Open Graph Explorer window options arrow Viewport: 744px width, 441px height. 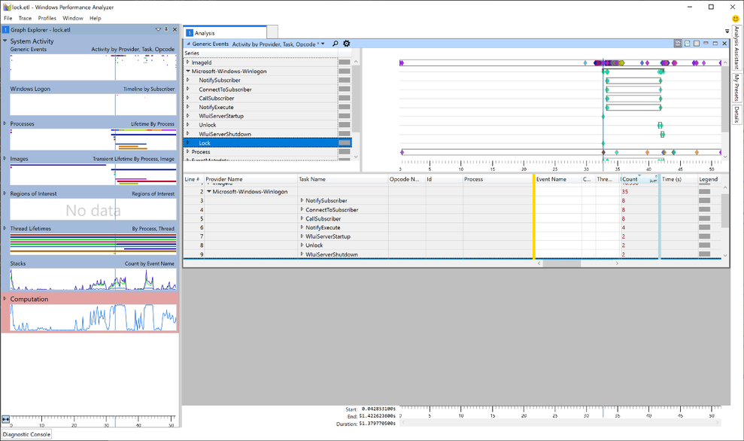tap(158, 29)
